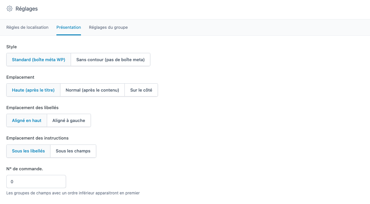Click the field group order help text
Image resolution: width=370 pixels, height=204 pixels.
pos(73,193)
